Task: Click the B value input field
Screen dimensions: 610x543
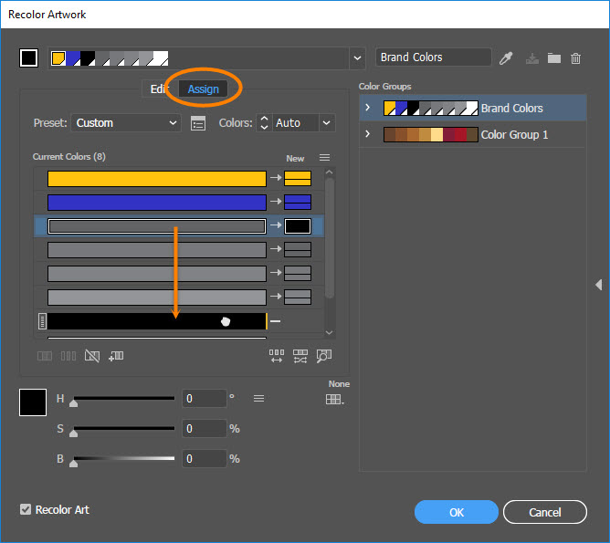Action: [205, 459]
